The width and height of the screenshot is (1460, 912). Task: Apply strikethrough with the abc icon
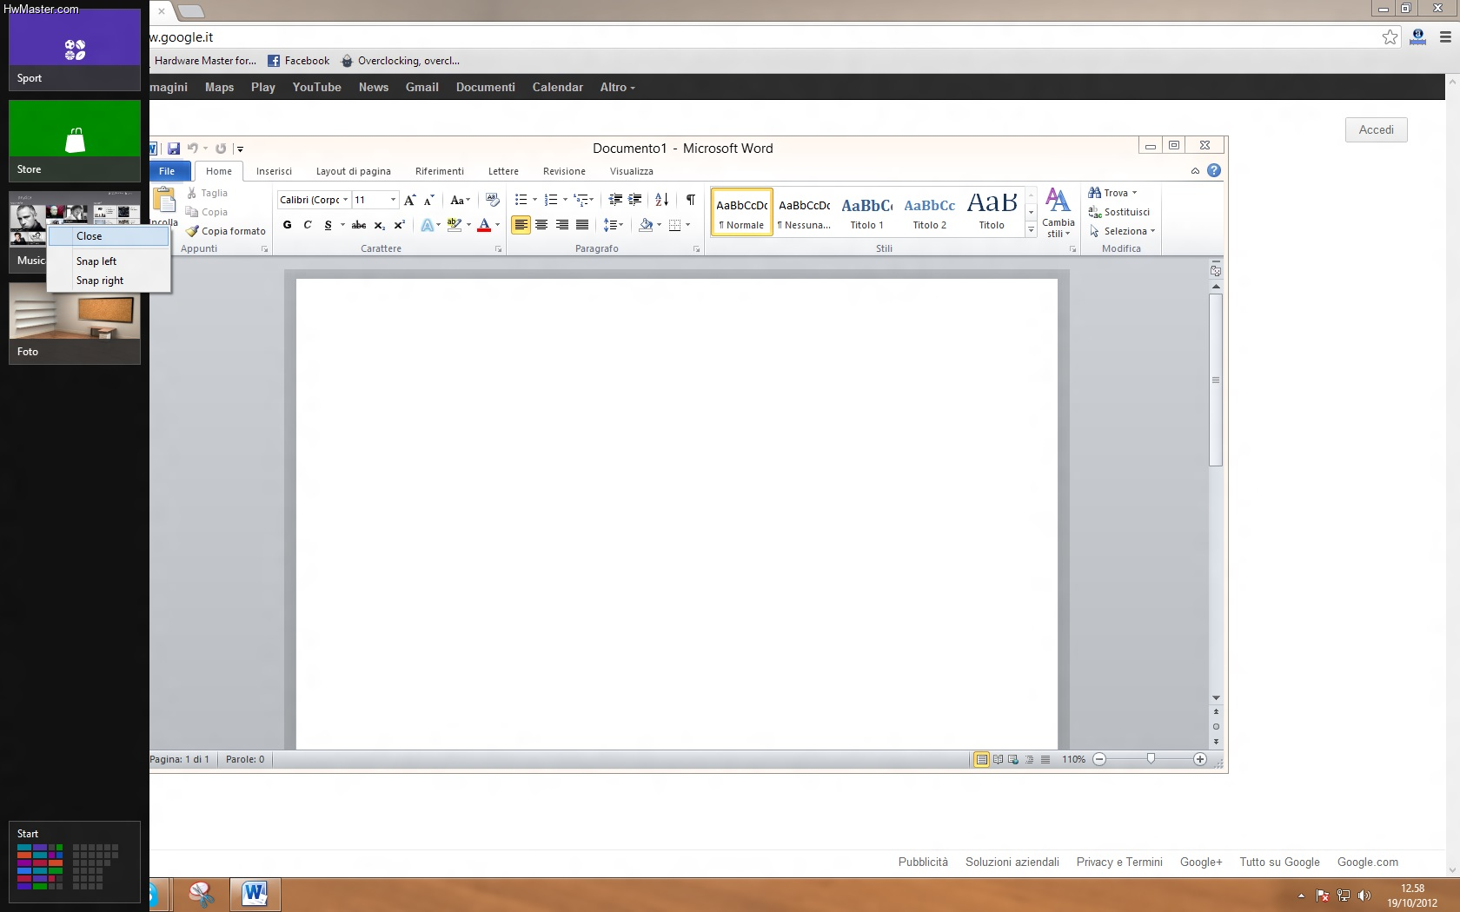click(x=358, y=225)
